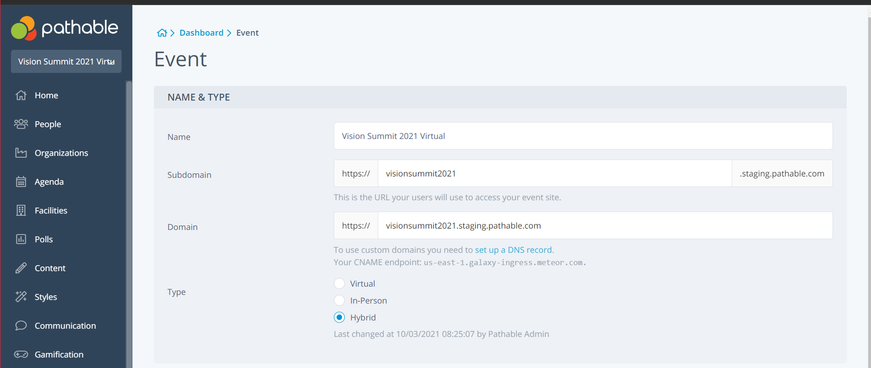This screenshot has height=368, width=871.
Task: Click the Subdomain input field
Action: click(x=555, y=173)
